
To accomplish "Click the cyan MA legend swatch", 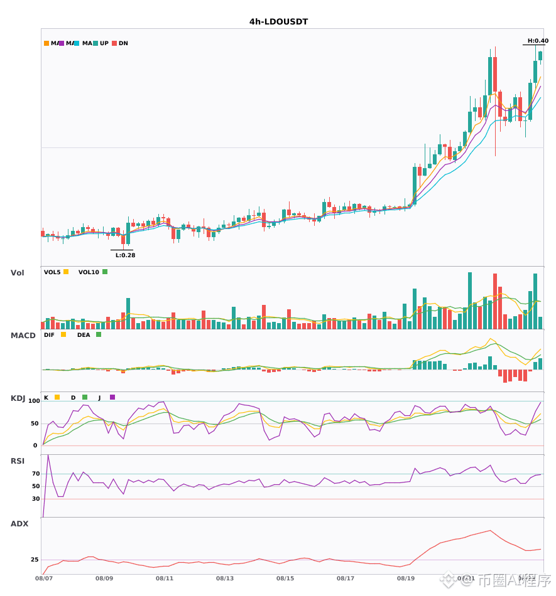I will 77,43.
